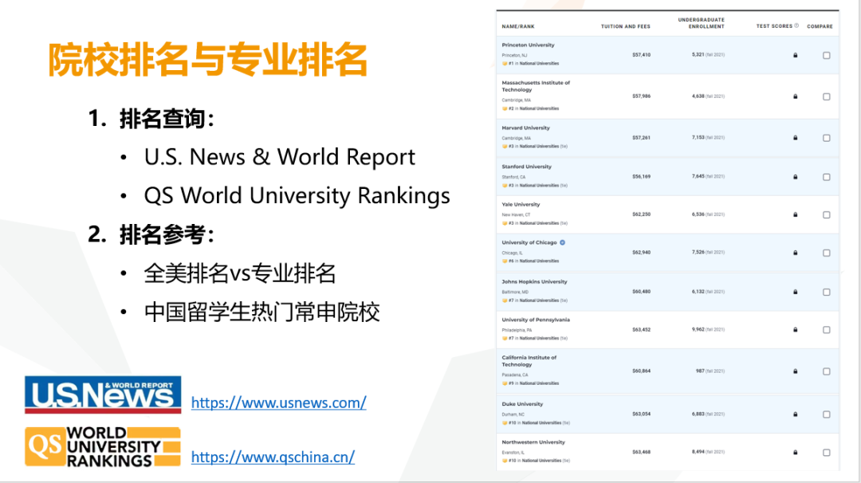Open the Yale University name link
The image size is (861, 483).
(x=521, y=205)
